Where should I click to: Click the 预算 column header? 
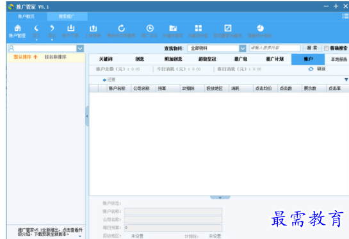[x=168, y=88]
